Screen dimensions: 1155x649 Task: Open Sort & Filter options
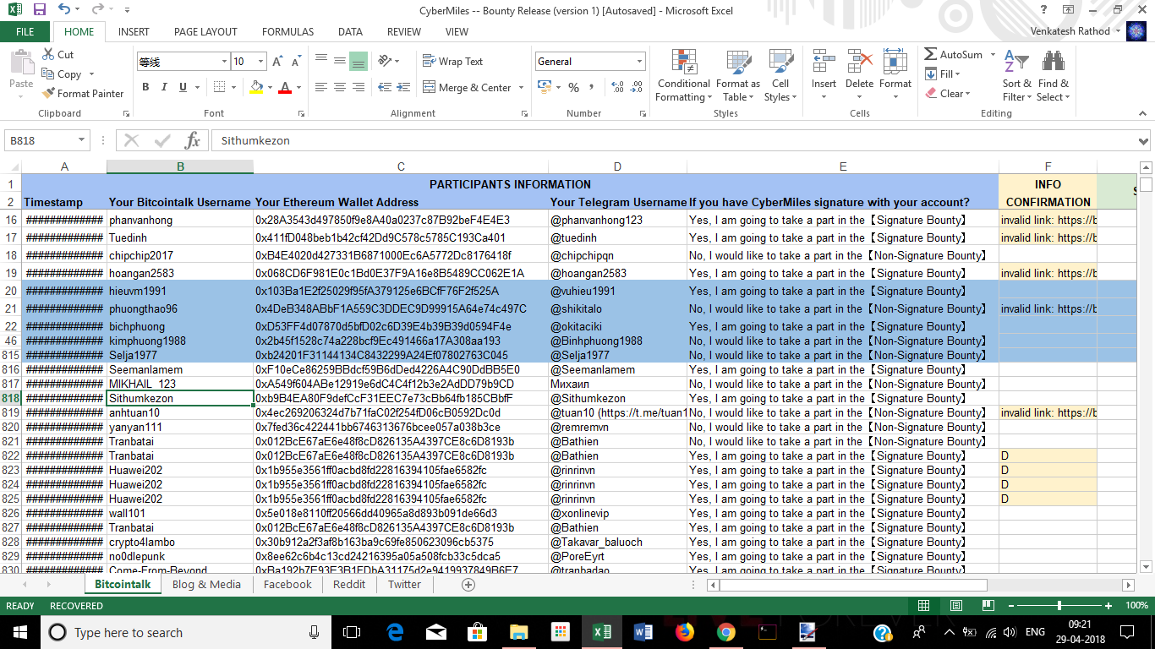tap(1016, 75)
